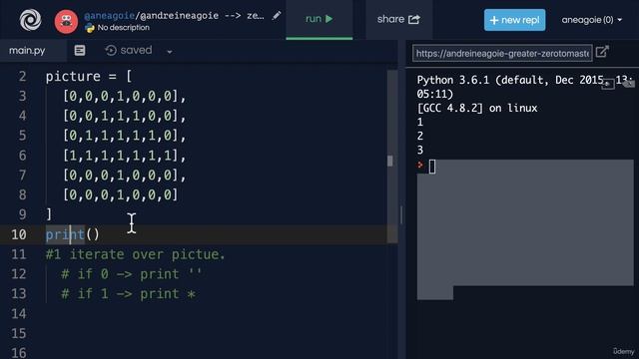
Task: Click the row on line 8
Action: pos(120,195)
